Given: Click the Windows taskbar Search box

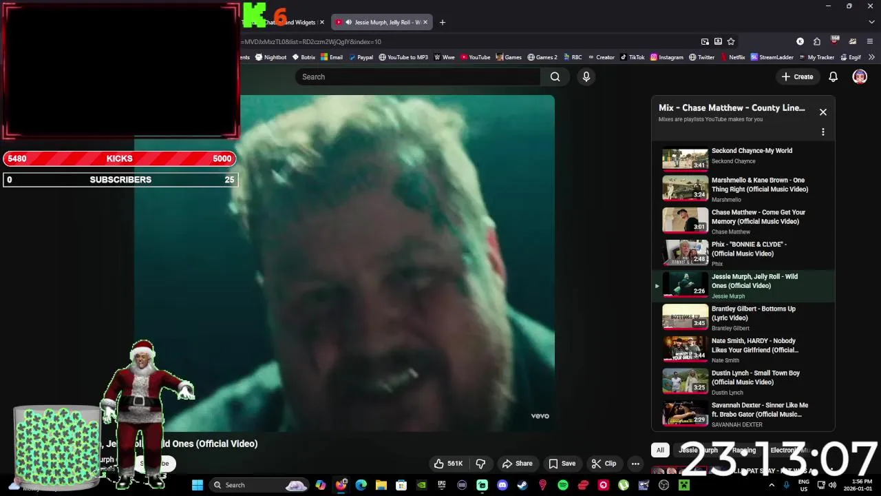Looking at the screenshot, I should pos(259,485).
